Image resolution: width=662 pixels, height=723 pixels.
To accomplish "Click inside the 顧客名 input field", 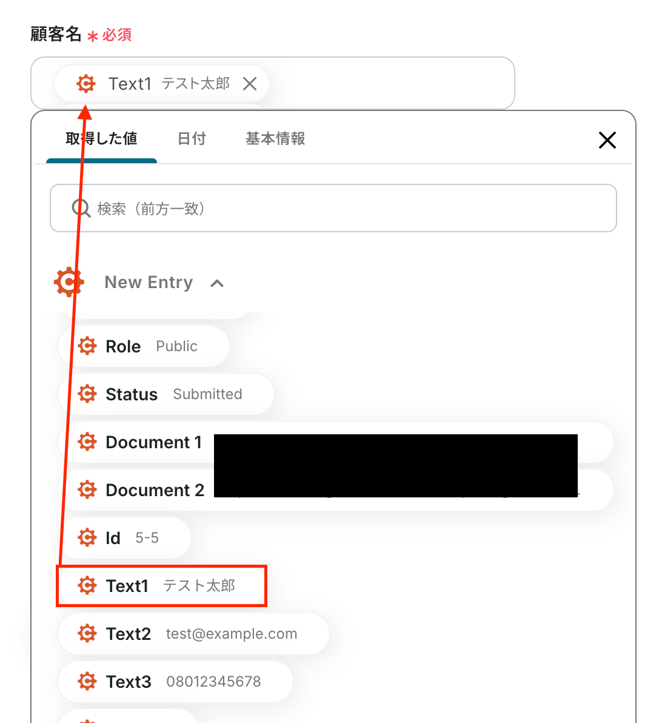I will [x=272, y=83].
